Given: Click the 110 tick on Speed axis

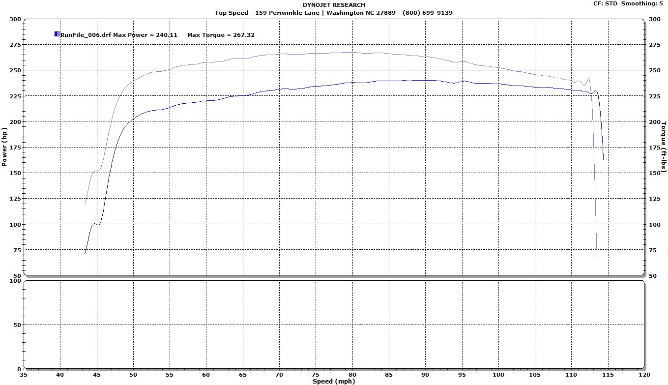Looking at the screenshot, I should [x=571, y=375].
